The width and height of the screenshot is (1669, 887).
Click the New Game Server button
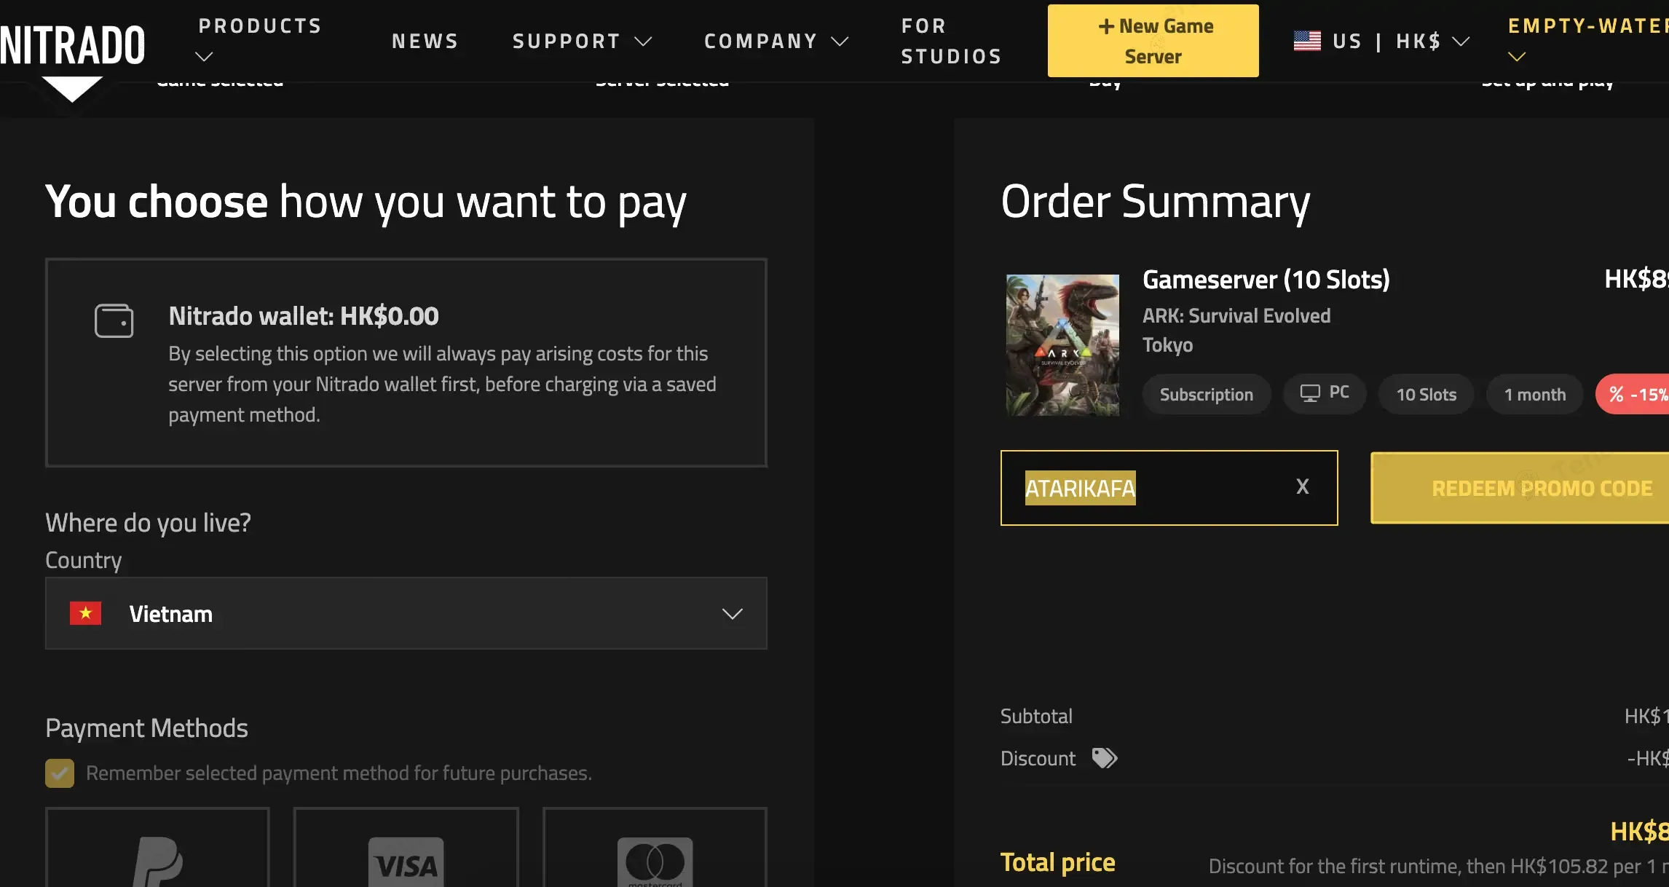(1153, 41)
